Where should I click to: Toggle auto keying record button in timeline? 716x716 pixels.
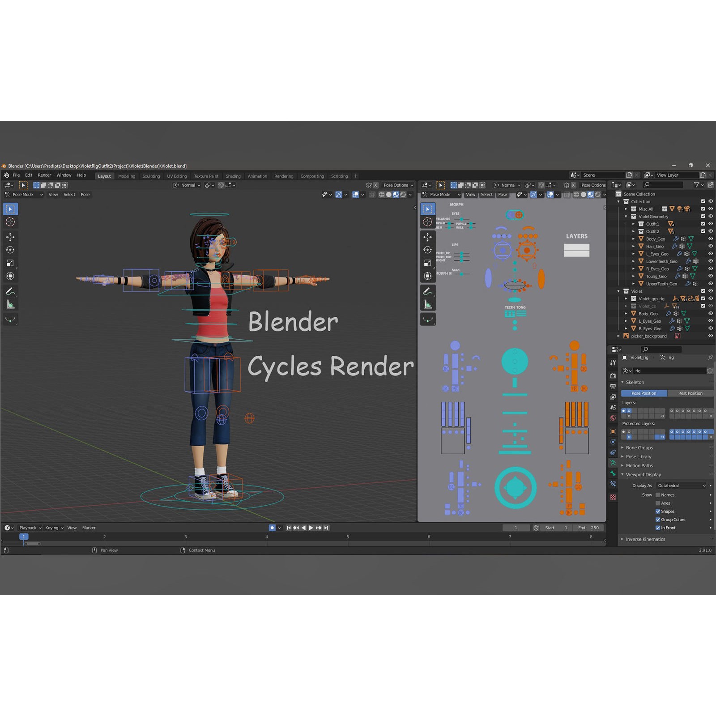coord(272,528)
